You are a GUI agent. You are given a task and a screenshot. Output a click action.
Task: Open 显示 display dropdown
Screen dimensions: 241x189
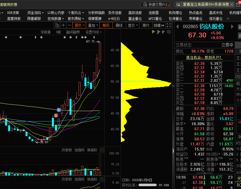coord(133,25)
